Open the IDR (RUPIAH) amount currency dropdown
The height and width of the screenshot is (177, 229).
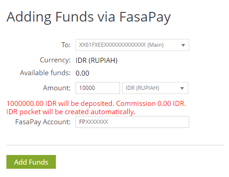155,88
